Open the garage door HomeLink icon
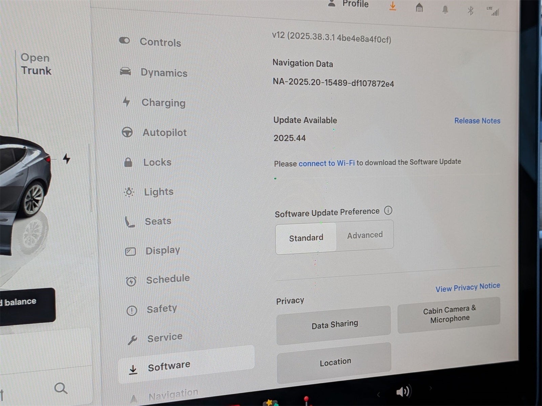The height and width of the screenshot is (406, 542). coord(419,8)
